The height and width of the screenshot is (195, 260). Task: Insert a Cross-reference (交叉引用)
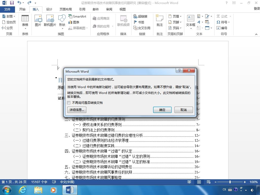tap(142, 28)
